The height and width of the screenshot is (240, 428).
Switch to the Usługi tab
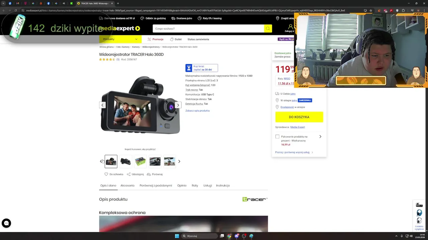pos(208,186)
